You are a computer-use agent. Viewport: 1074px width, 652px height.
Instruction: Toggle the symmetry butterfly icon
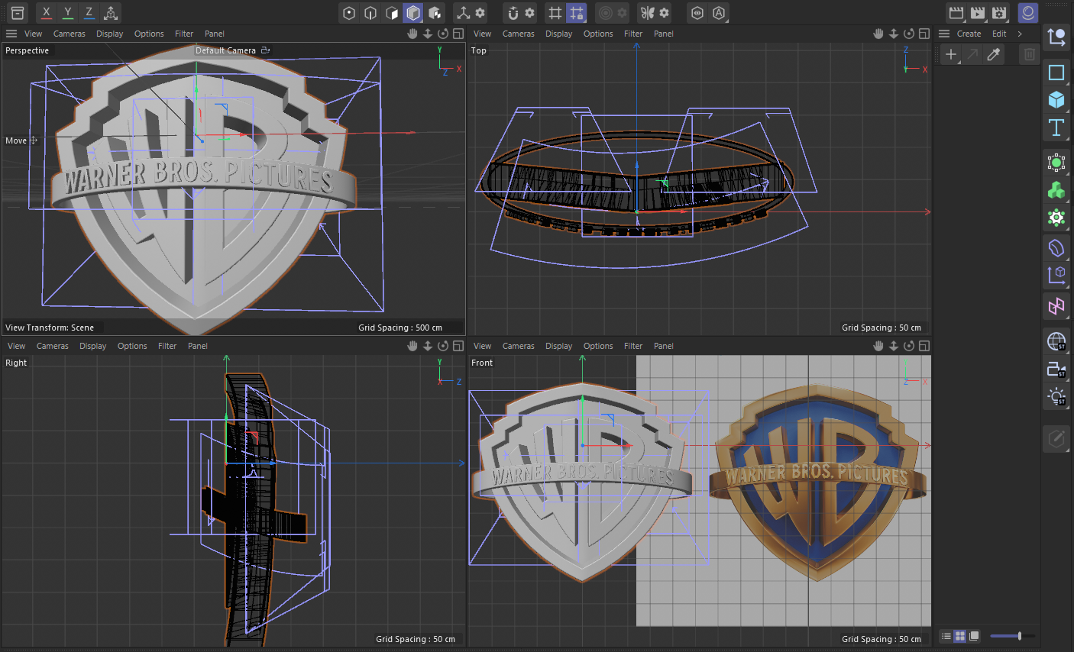(648, 12)
